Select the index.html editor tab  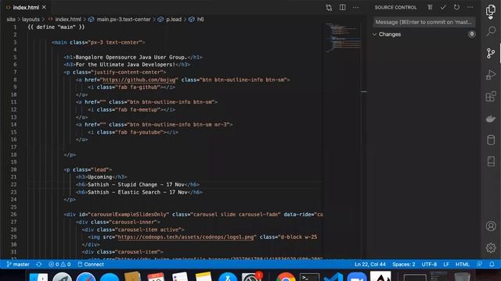click(26, 7)
